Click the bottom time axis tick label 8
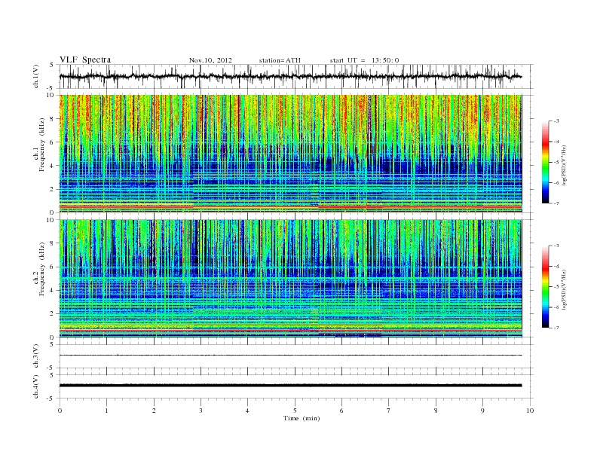Screen dimensions: 597x461 436,411
